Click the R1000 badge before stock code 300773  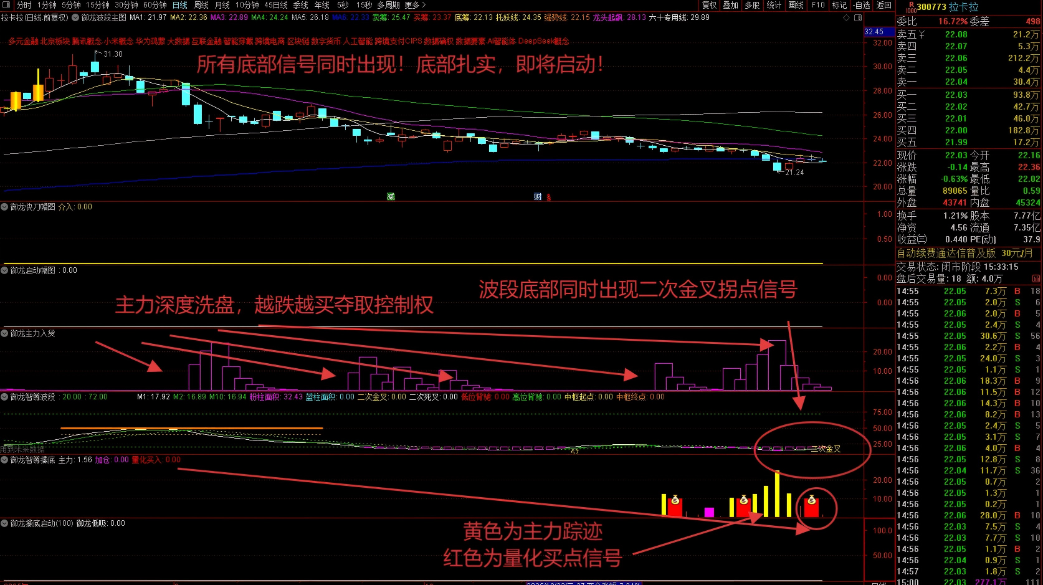911,7
